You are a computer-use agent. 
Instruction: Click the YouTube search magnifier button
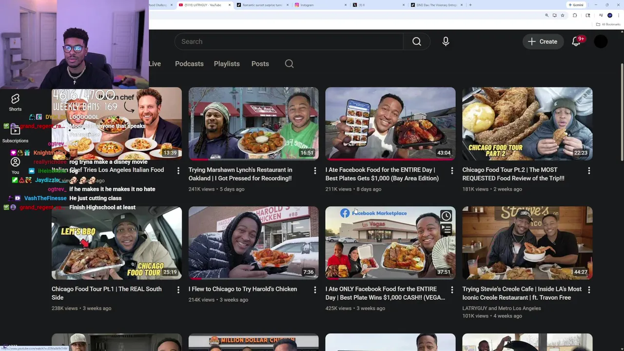416,41
